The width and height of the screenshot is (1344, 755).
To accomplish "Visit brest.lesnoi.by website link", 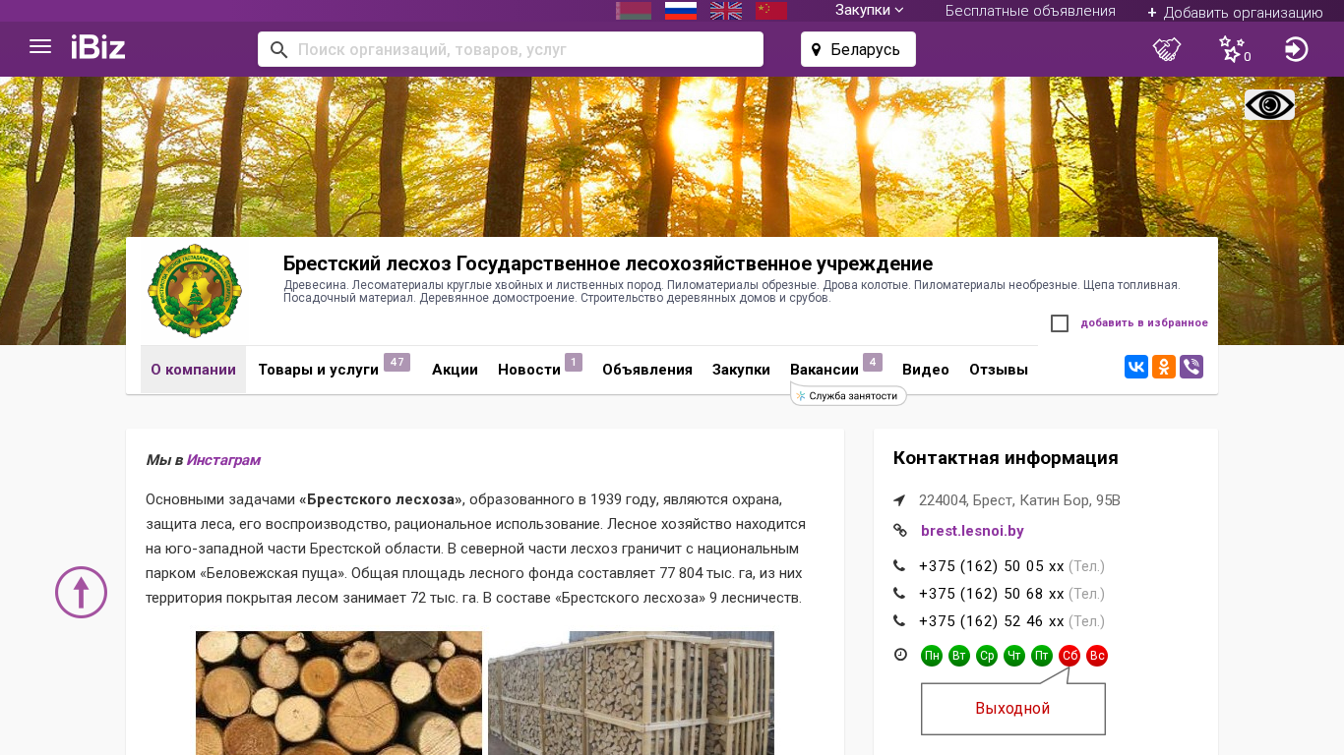I will pyautogui.click(x=972, y=531).
